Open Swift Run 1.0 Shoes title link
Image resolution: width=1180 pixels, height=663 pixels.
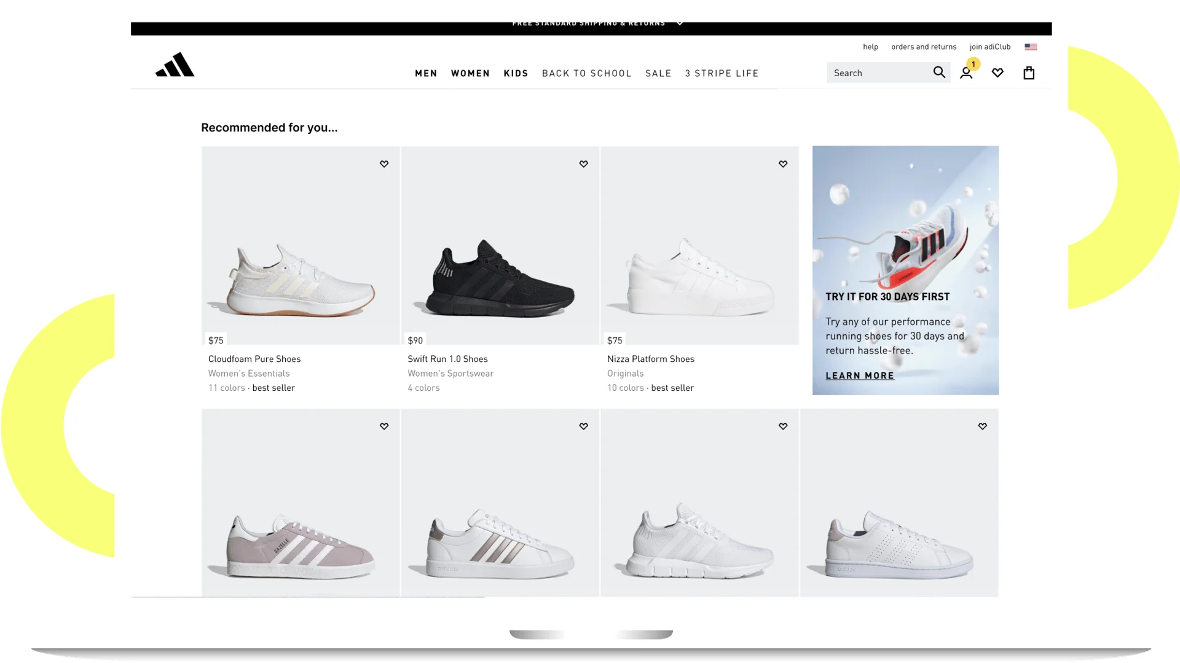pyautogui.click(x=447, y=359)
